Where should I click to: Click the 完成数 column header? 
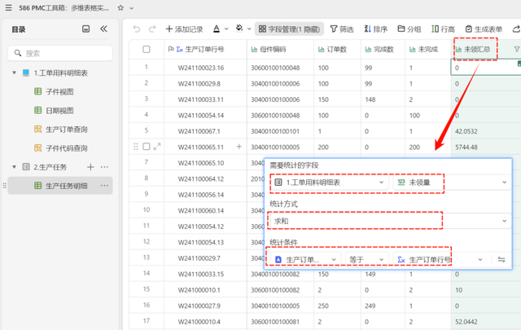[383, 49]
